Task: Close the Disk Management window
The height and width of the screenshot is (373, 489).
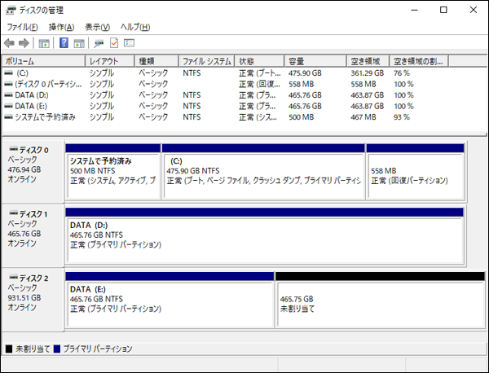Action: [474, 10]
